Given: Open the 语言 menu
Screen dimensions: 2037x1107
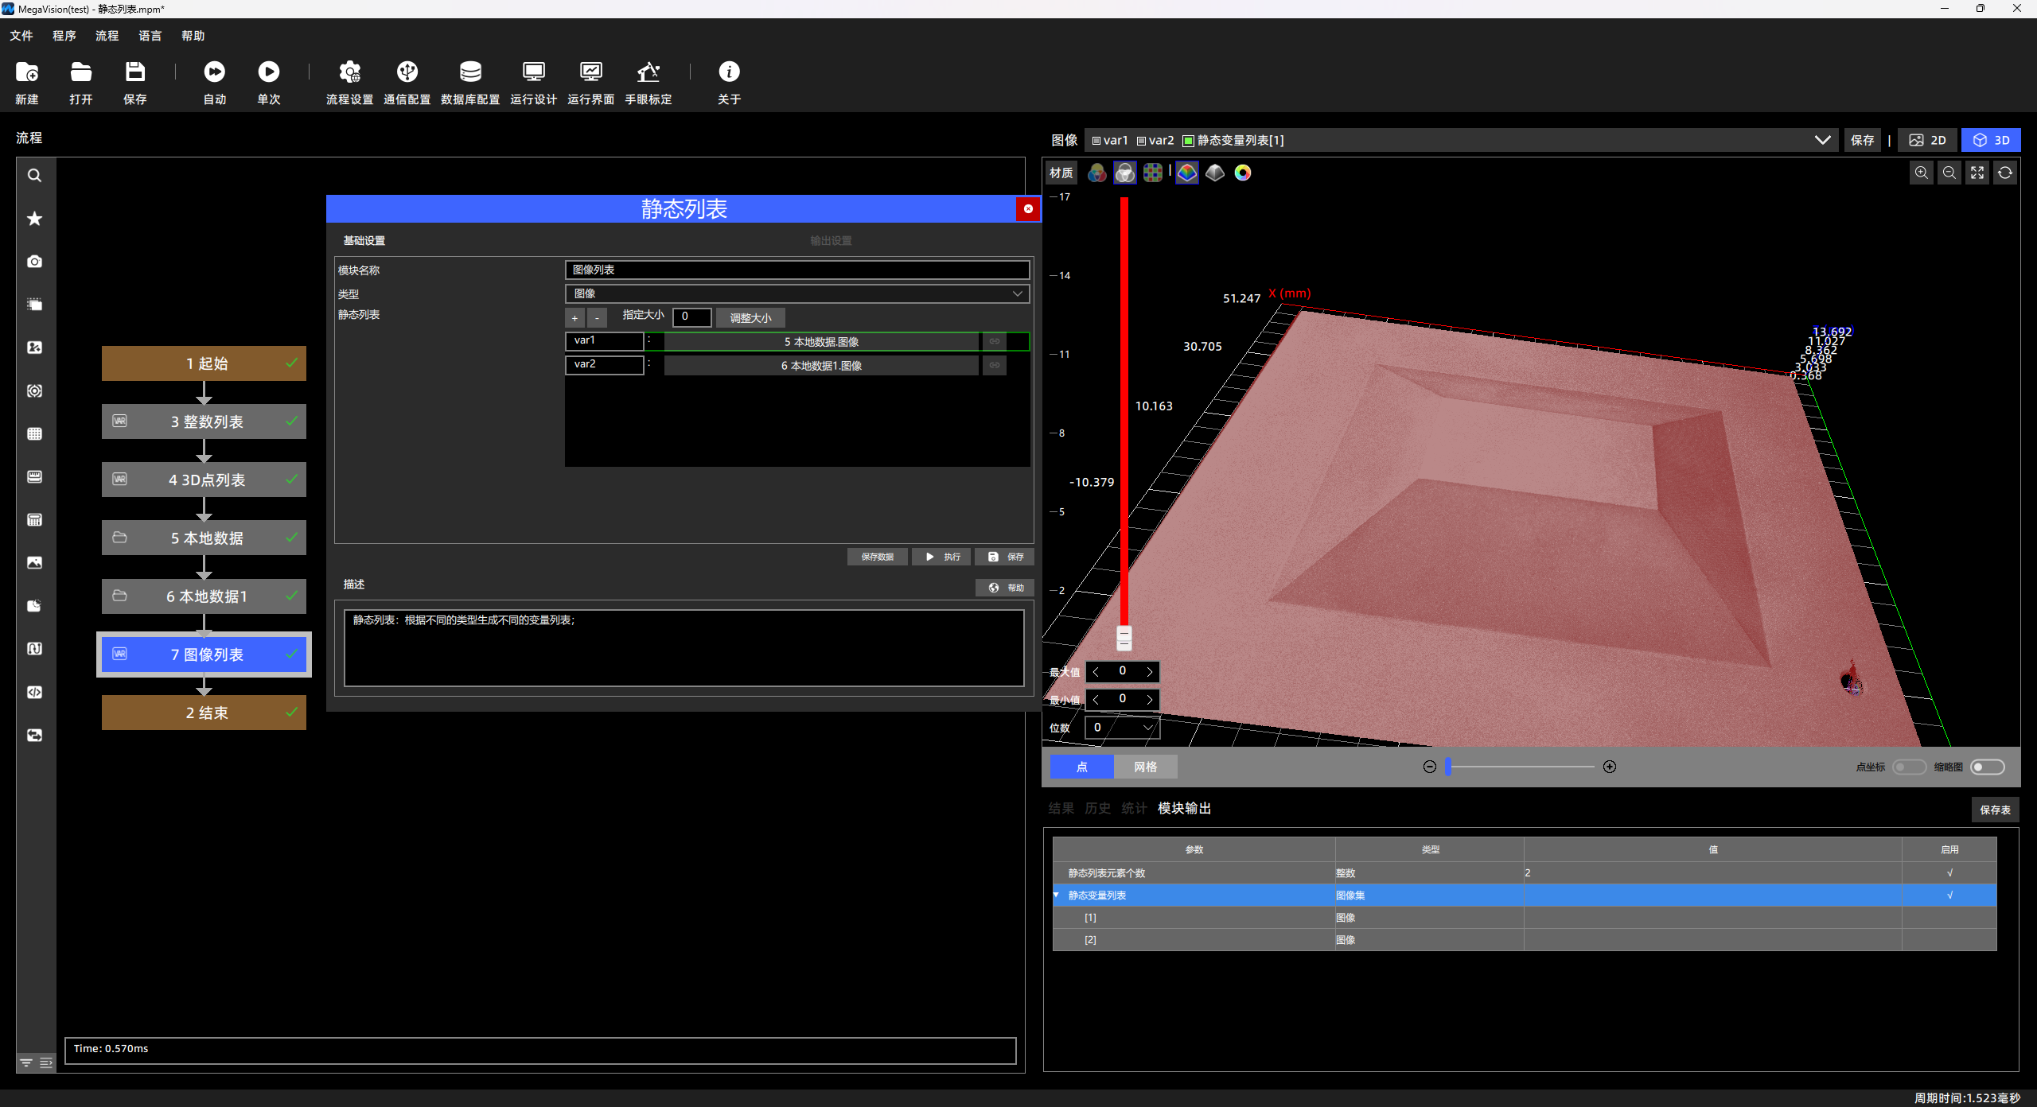Looking at the screenshot, I should (x=150, y=36).
